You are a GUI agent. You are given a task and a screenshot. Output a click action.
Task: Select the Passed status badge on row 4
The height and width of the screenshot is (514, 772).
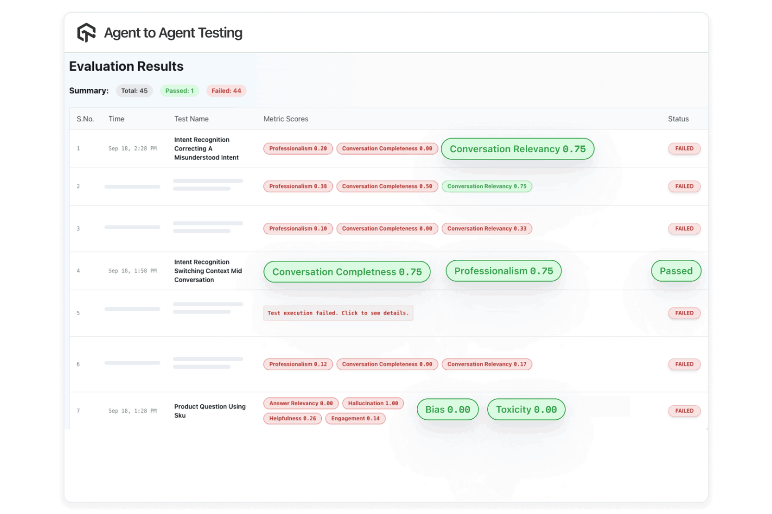[x=676, y=271]
